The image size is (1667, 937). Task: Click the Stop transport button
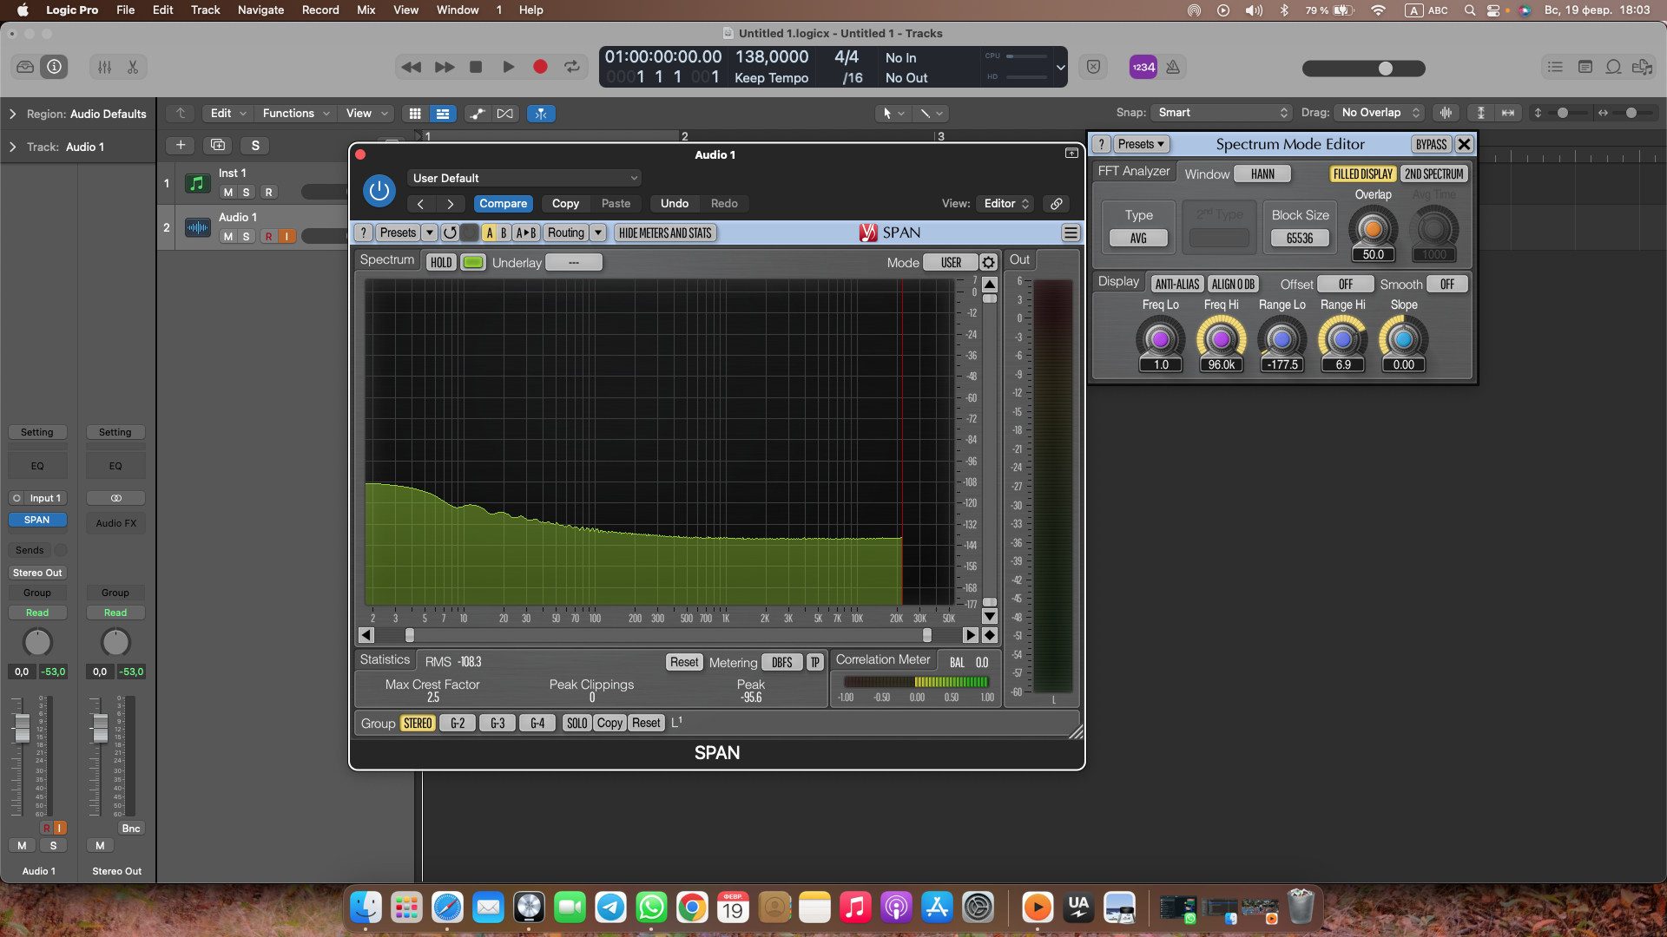point(476,67)
